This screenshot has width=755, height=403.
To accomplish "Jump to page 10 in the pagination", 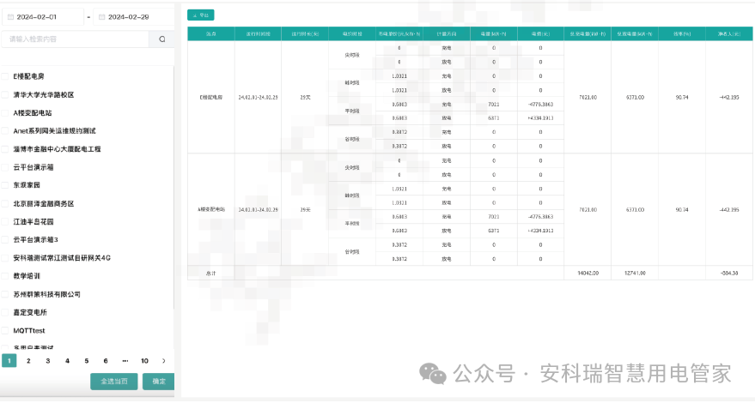I will click(x=144, y=361).
